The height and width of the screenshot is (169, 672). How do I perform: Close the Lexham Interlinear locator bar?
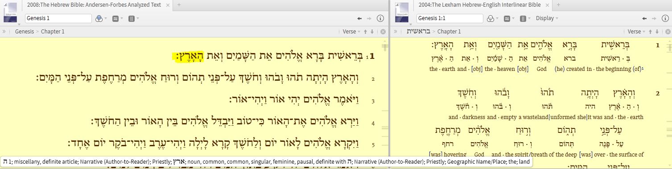668,32
